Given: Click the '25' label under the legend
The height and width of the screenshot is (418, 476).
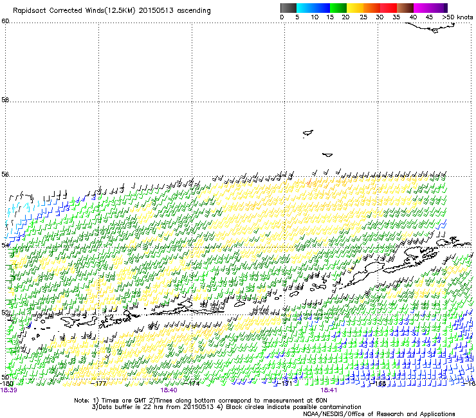Looking at the screenshot, I should (x=363, y=17).
